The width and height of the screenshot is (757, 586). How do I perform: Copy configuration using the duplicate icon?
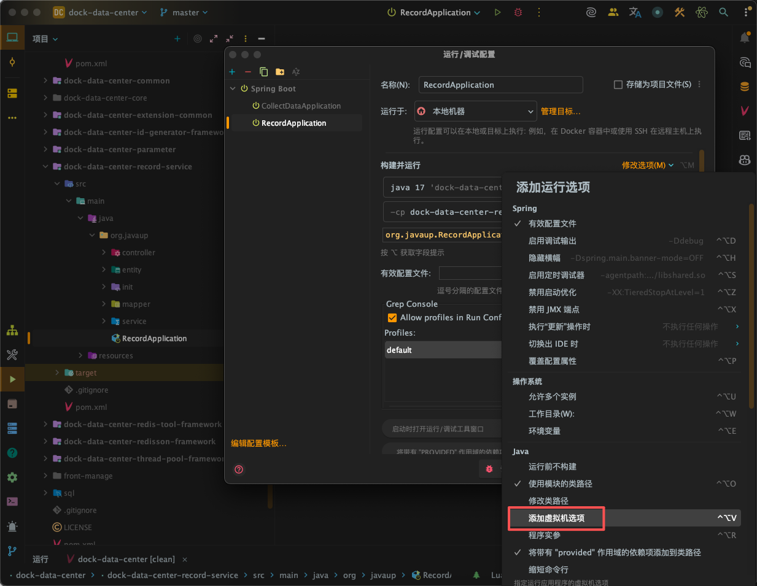(264, 72)
